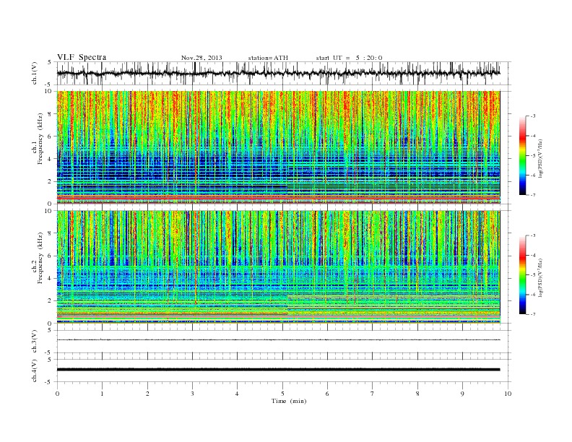Click the "ch.3(V)" axis label
The width and height of the screenshot is (572, 442).
(35, 341)
